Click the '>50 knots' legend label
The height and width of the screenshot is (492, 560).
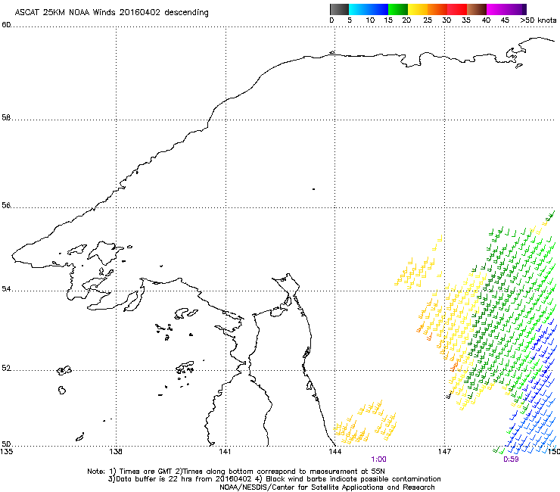coord(538,20)
